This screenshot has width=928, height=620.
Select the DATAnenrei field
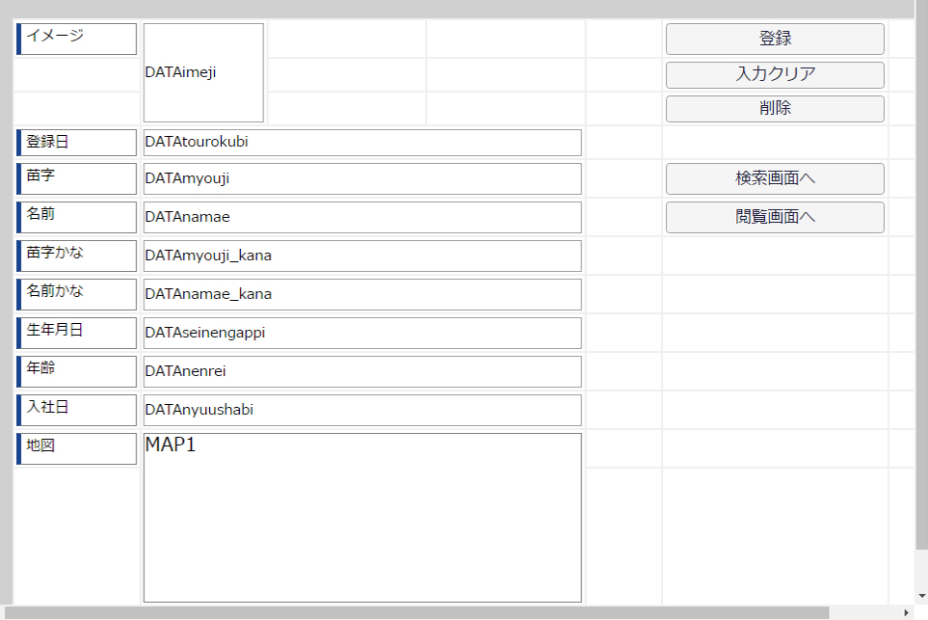pyautogui.click(x=362, y=371)
